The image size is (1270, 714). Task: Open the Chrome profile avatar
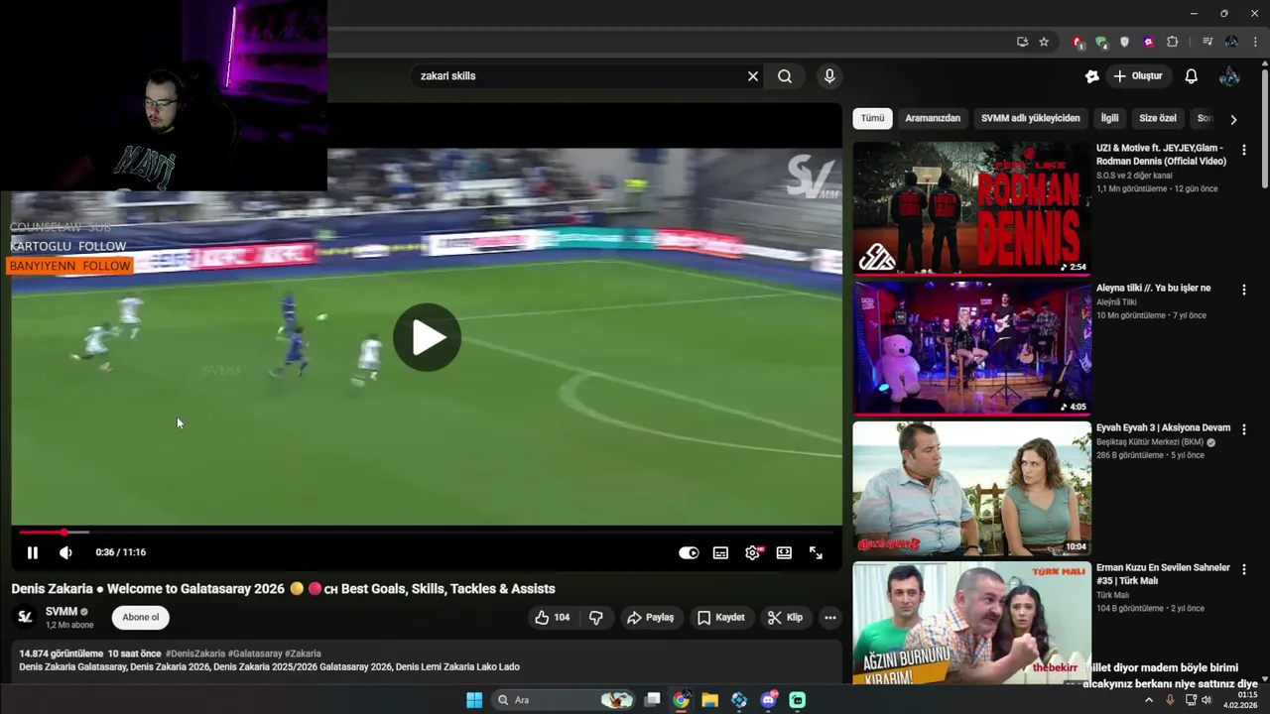[x=1231, y=42]
